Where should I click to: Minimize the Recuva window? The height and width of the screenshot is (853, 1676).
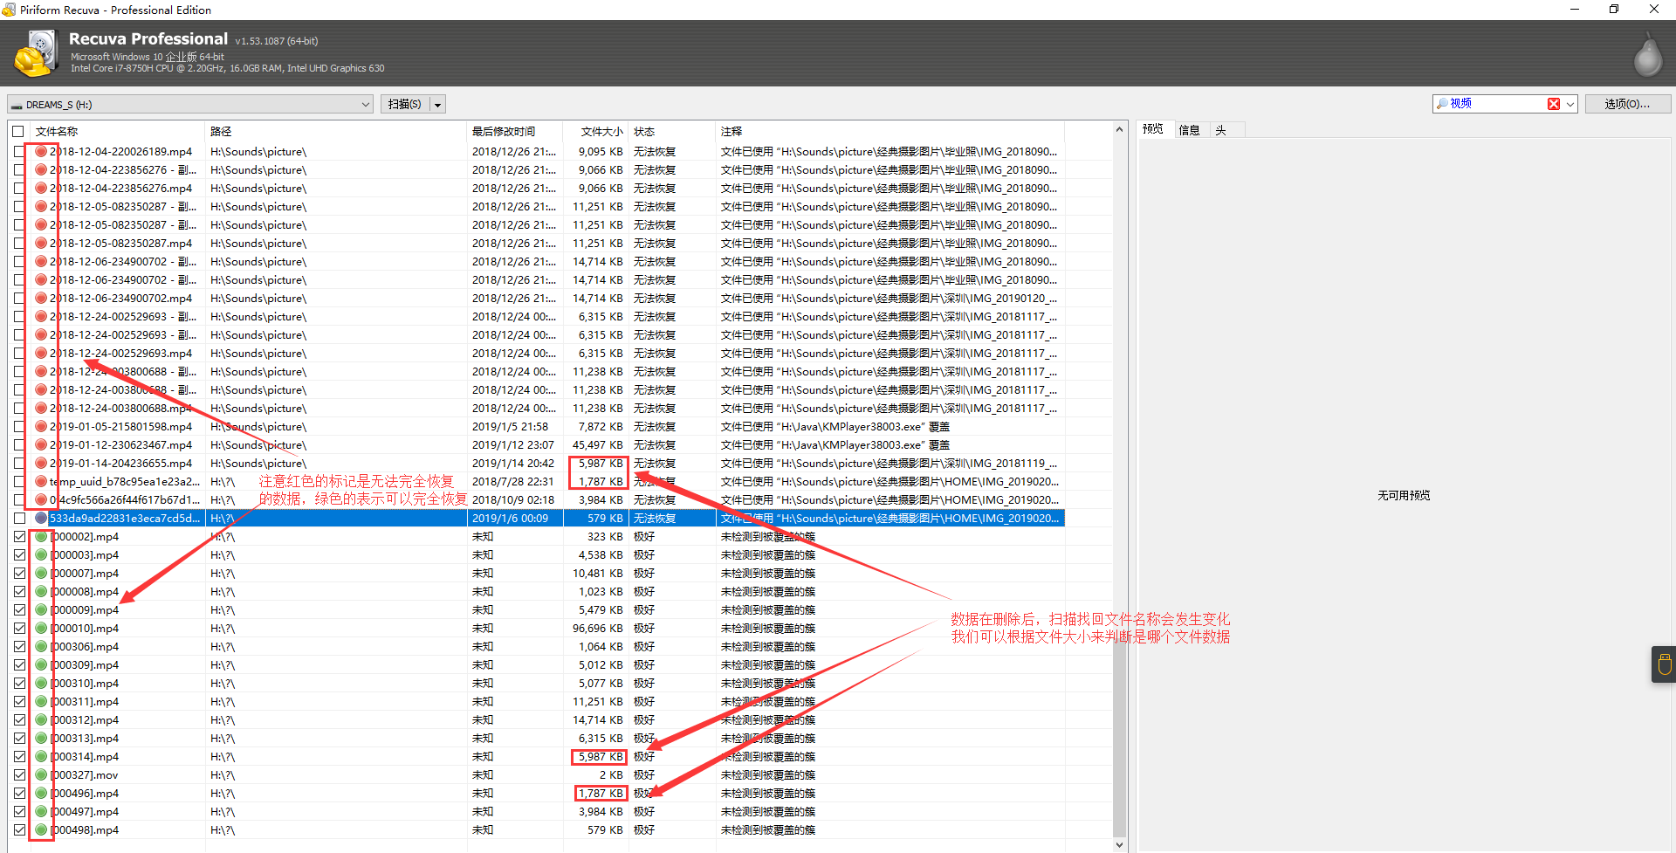coord(1575,10)
